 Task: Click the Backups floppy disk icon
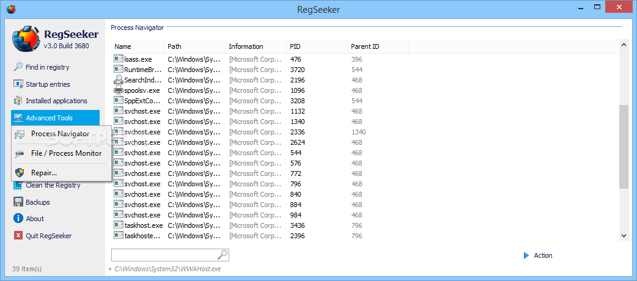pos(18,202)
